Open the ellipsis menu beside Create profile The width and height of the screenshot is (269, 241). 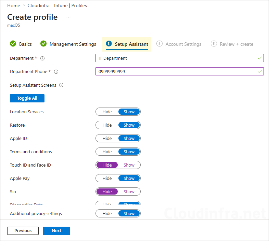[68, 17]
